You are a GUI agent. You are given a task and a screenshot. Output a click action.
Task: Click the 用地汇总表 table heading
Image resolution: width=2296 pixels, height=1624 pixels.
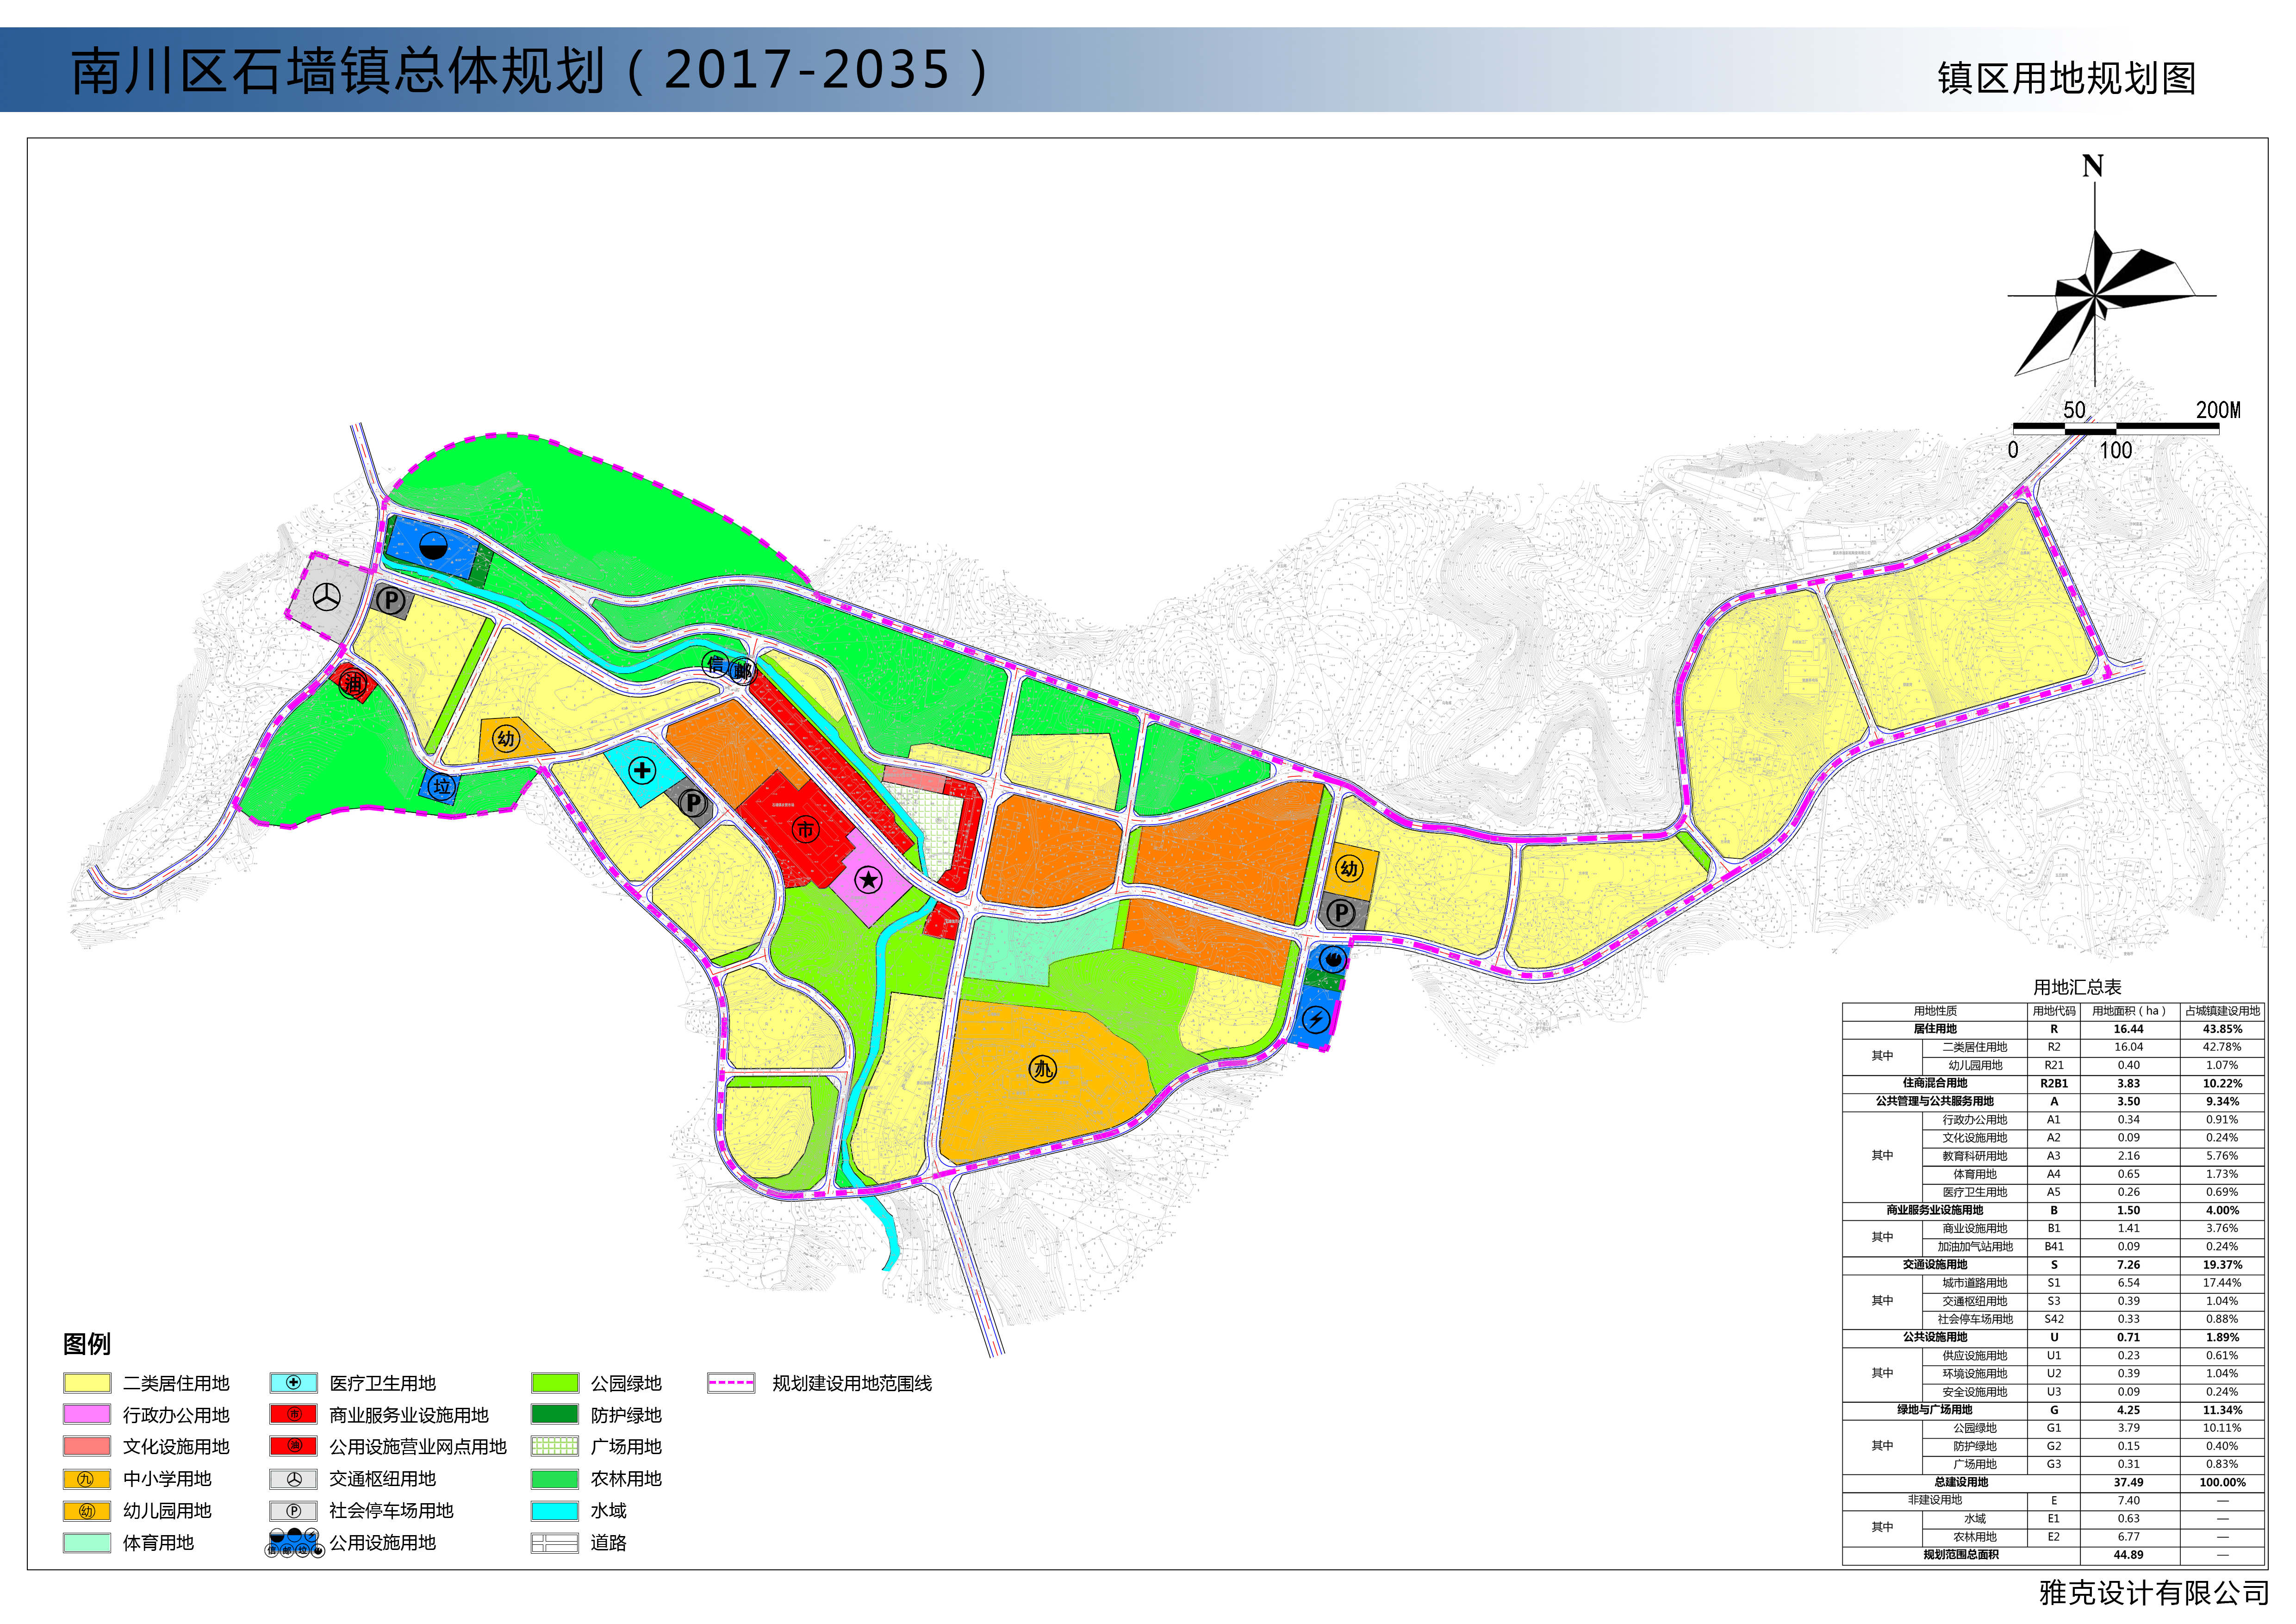(2077, 987)
